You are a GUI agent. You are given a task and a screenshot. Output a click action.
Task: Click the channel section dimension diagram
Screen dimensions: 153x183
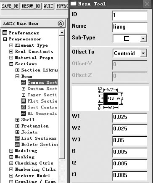click(x=111, y=98)
